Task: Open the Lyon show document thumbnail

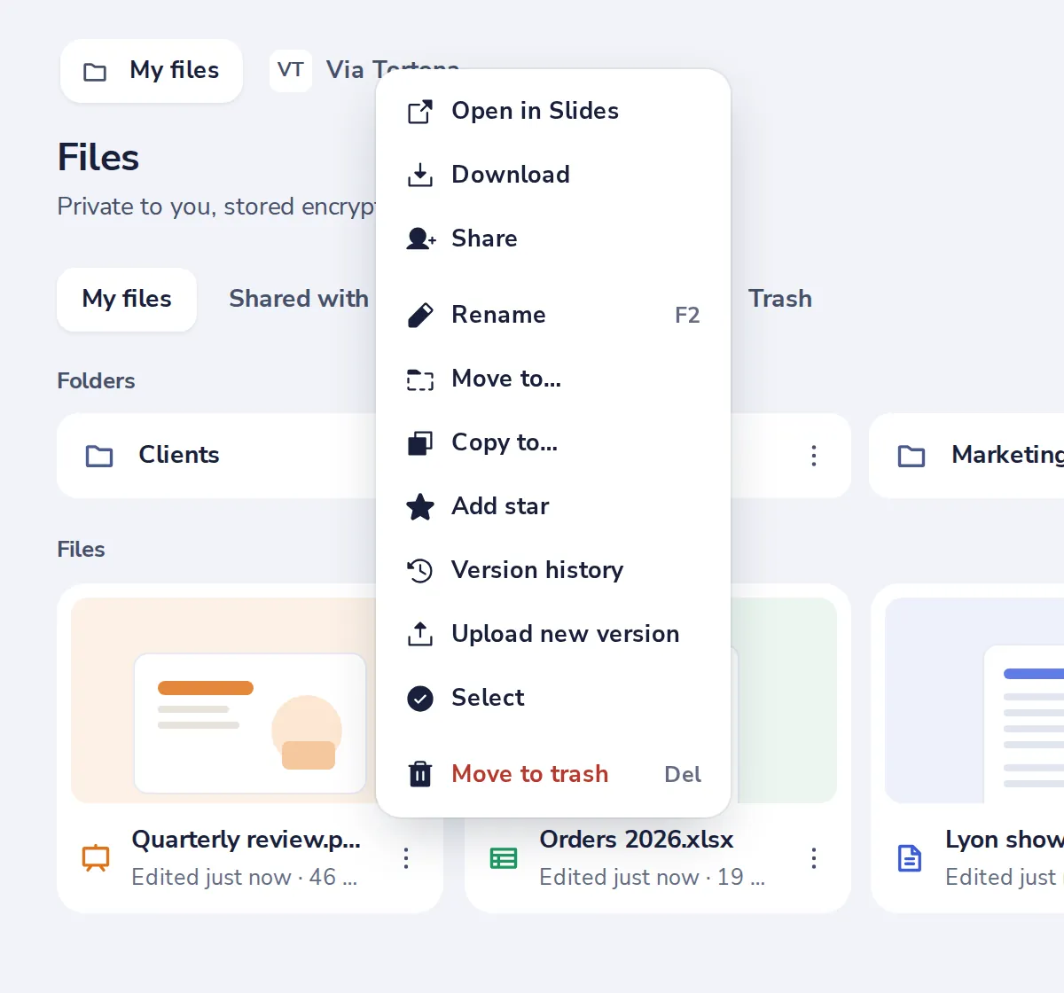Action: tap(974, 700)
